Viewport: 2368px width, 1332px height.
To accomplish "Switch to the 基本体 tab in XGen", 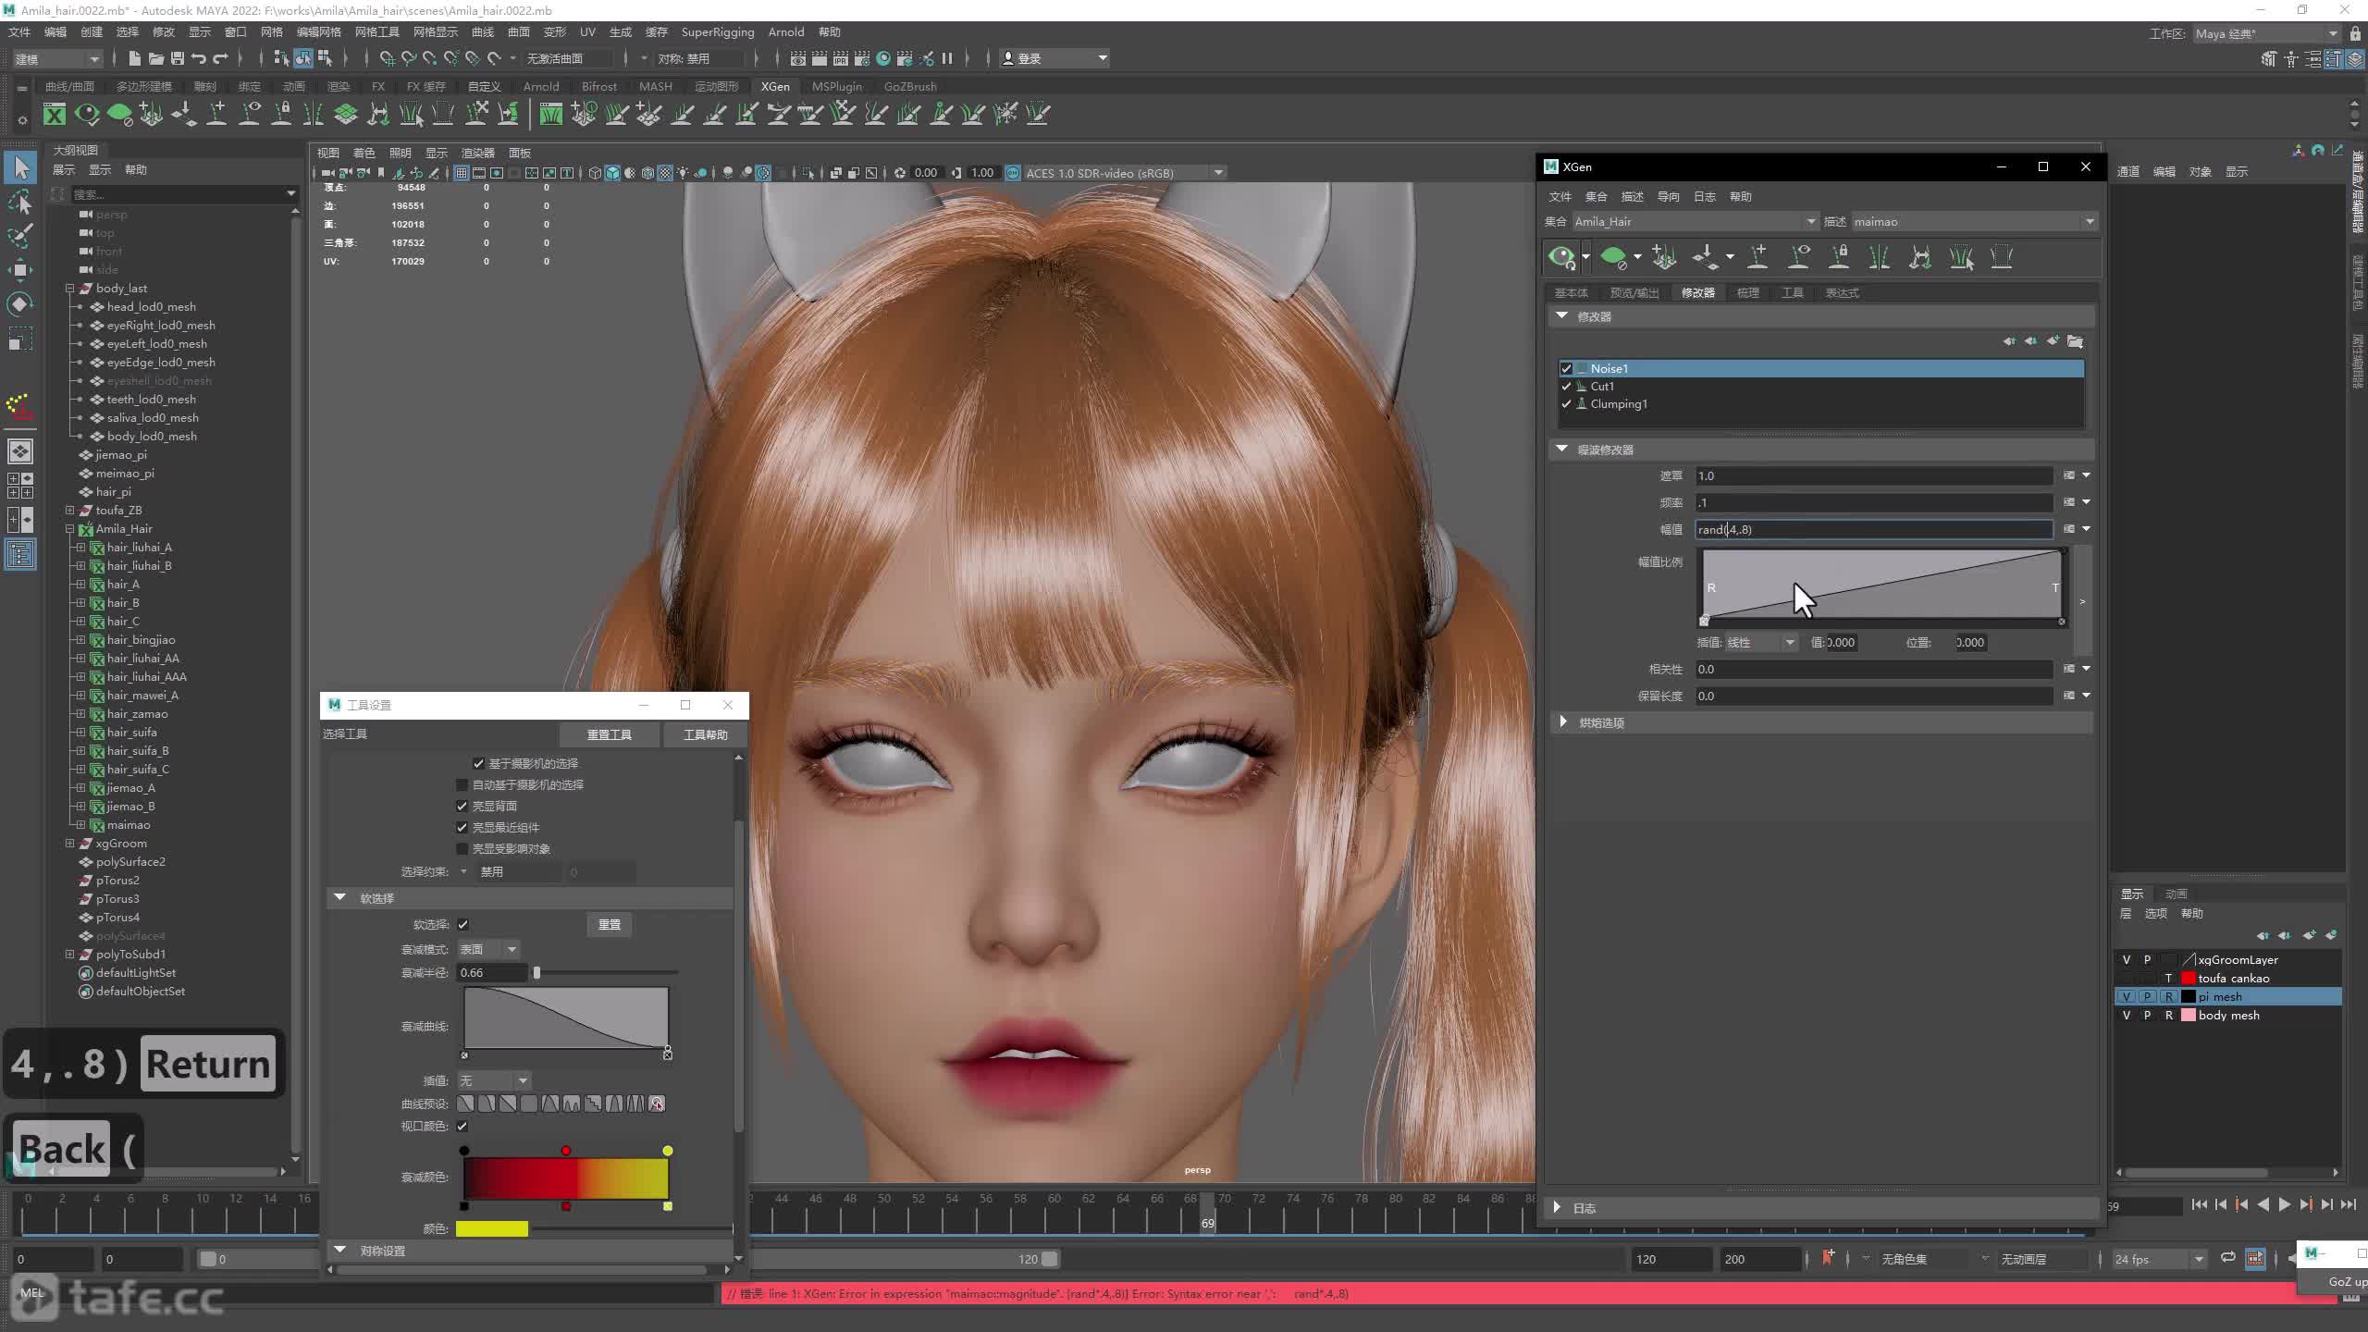I will [1571, 292].
